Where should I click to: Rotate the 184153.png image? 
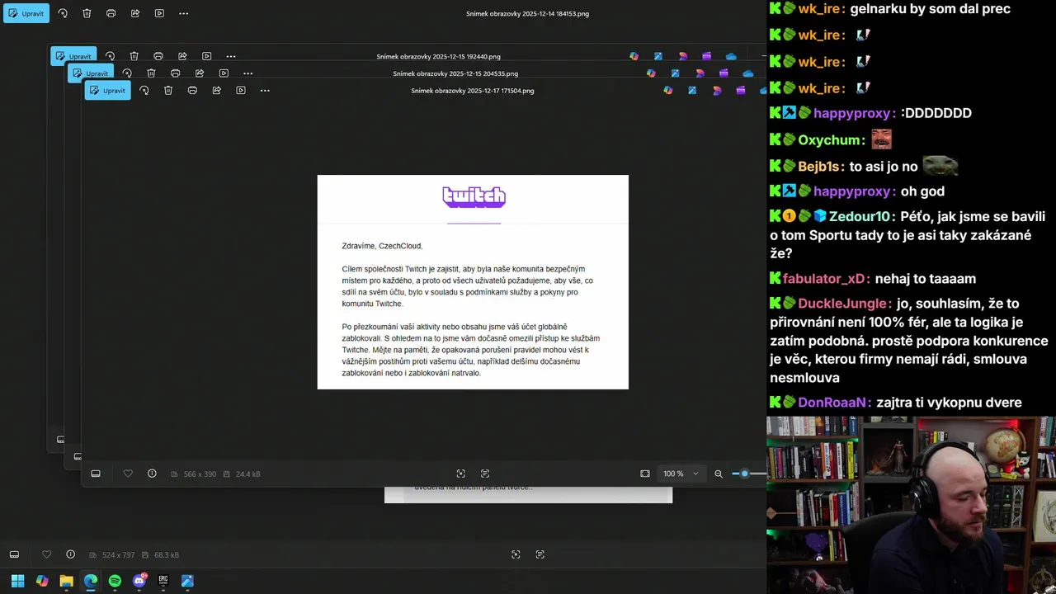coord(63,13)
